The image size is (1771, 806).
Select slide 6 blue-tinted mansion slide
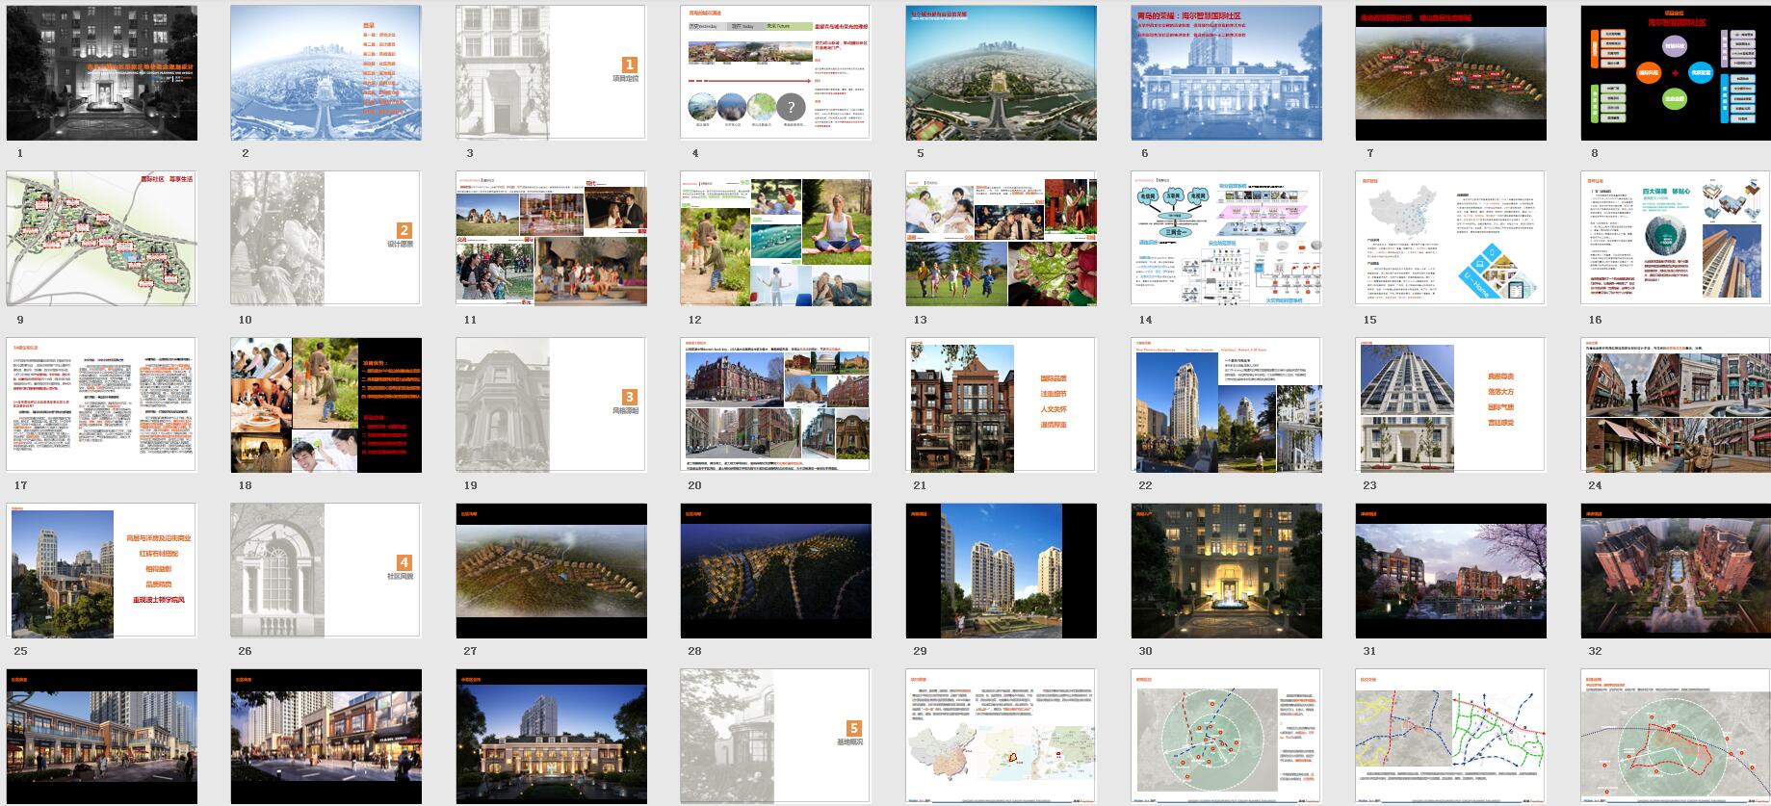click(1226, 73)
